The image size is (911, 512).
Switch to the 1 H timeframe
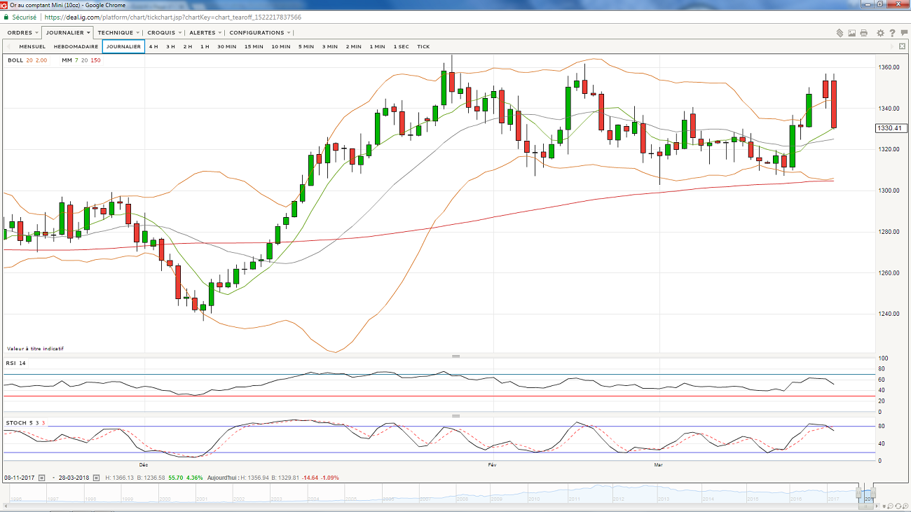[x=205, y=47]
